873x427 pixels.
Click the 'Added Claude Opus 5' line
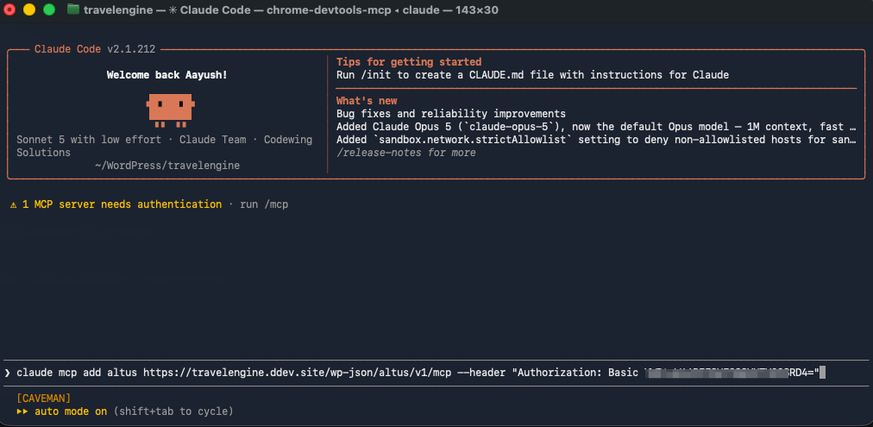(x=596, y=127)
